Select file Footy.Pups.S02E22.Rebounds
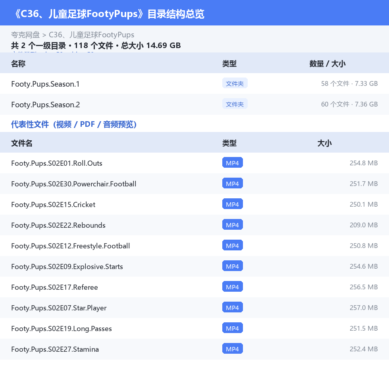 [58, 225]
